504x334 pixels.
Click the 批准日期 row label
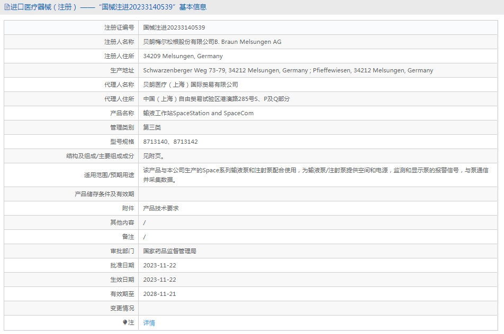pos(122,265)
